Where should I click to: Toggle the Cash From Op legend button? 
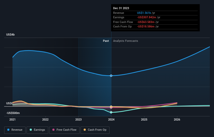tap(95, 130)
